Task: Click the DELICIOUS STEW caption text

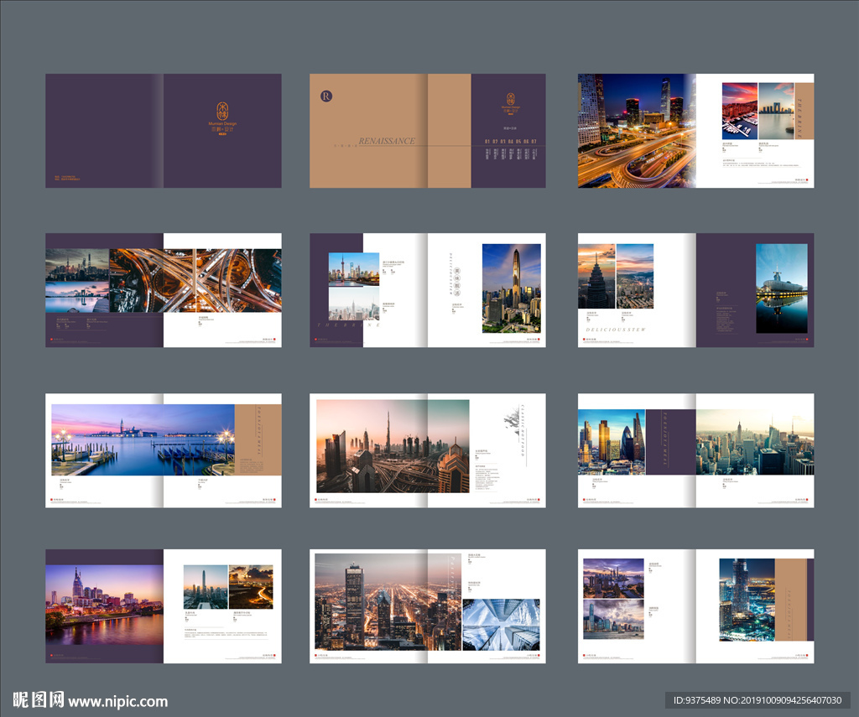Action: [x=616, y=330]
